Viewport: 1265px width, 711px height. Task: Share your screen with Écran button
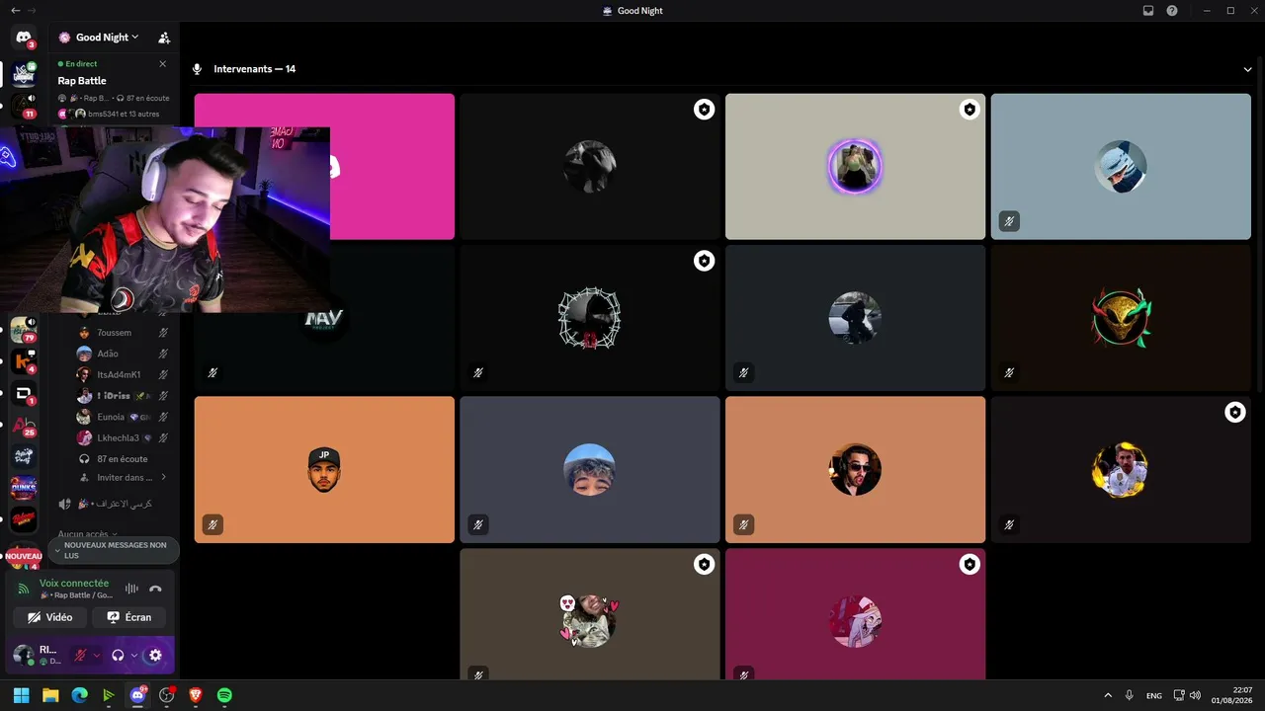pyautogui.click(x=129, y=617)
